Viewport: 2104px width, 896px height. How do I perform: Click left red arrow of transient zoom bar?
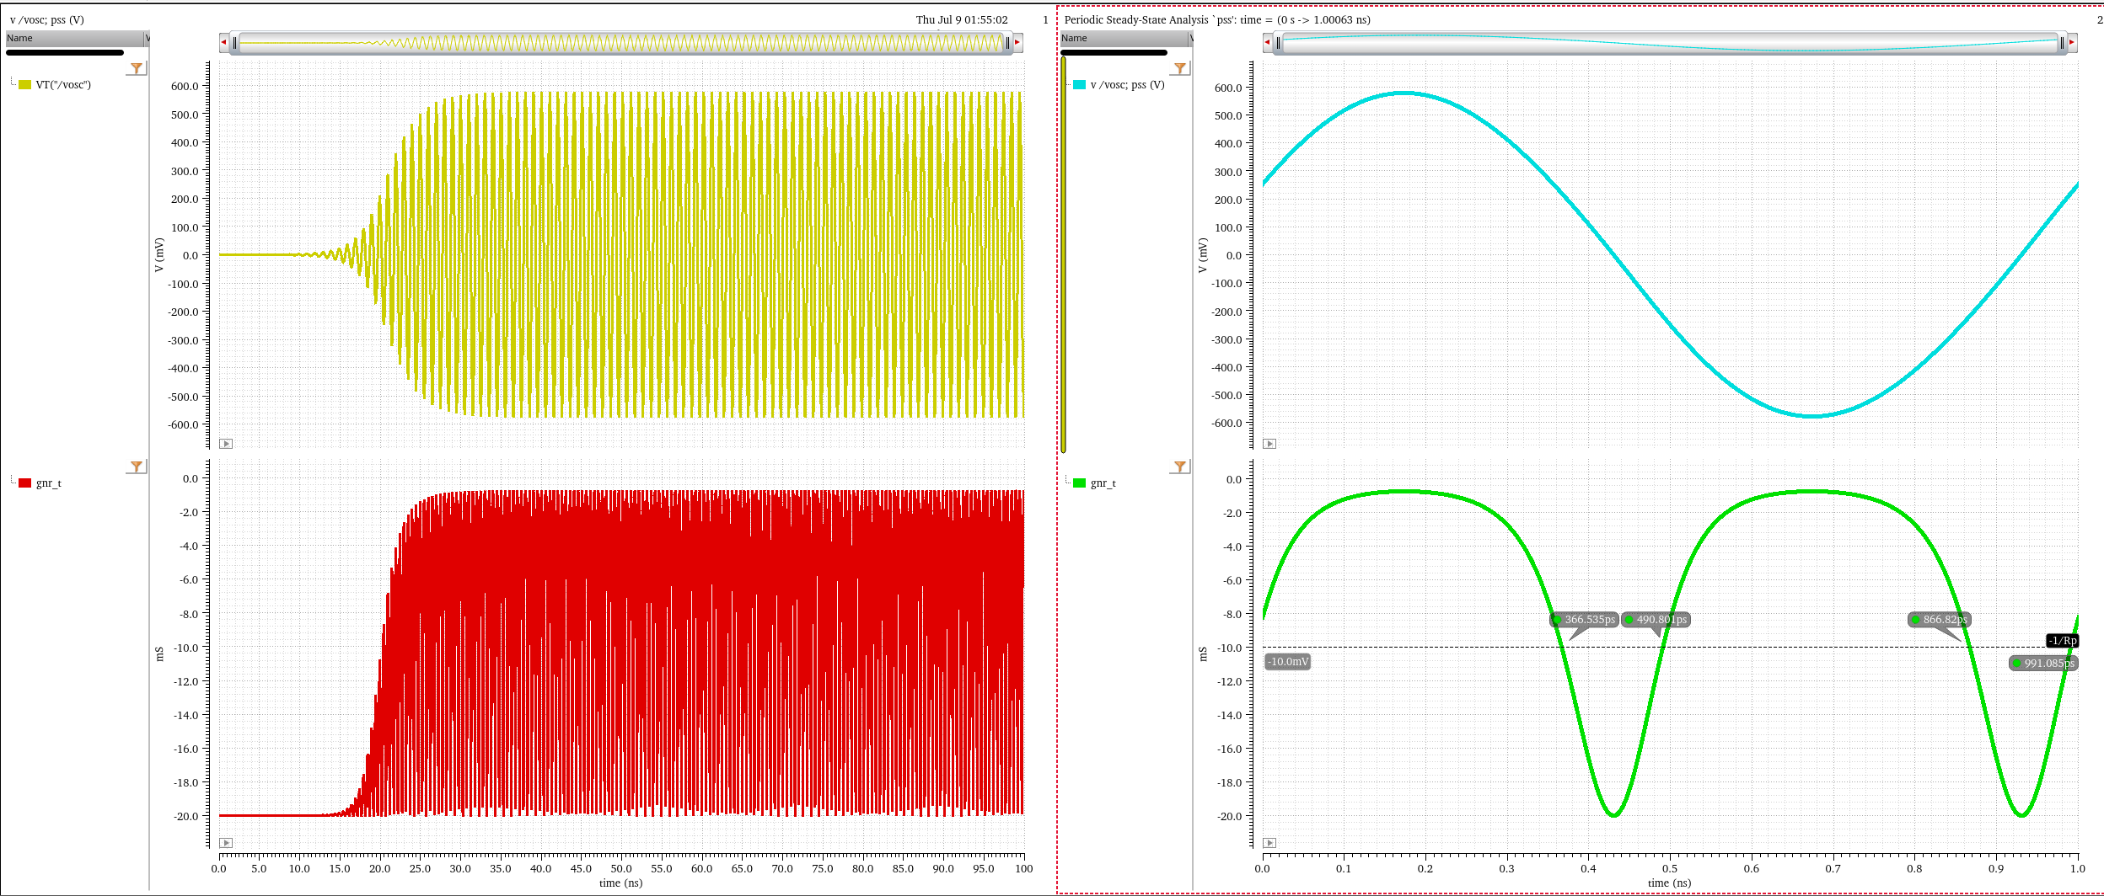tap(223, 42)
